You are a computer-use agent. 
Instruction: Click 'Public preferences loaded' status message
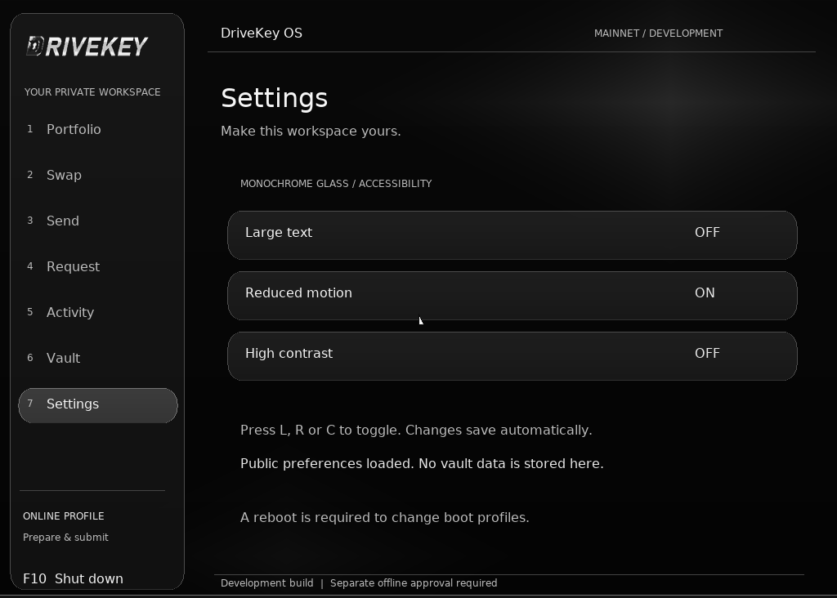coord(422,463)
